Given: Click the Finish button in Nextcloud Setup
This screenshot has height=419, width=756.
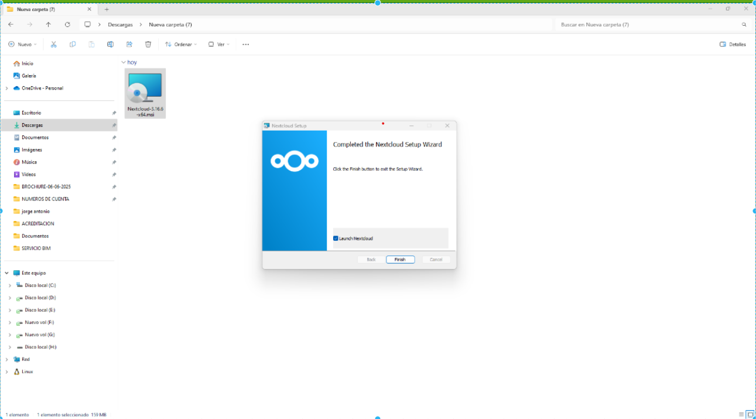Looking at the screenshot, I should [x=400, y=260].
